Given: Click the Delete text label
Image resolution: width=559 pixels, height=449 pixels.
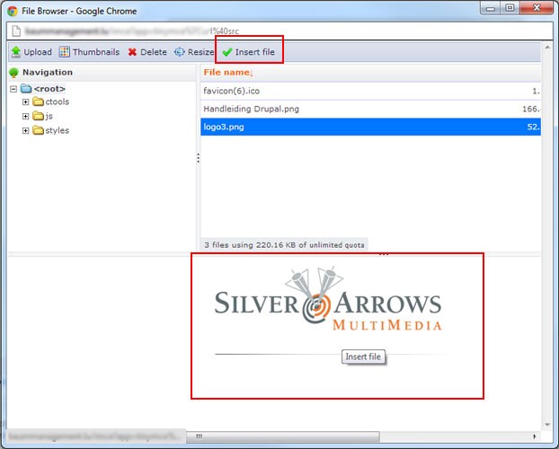Looking at the screenshot, I should [154, 52].
